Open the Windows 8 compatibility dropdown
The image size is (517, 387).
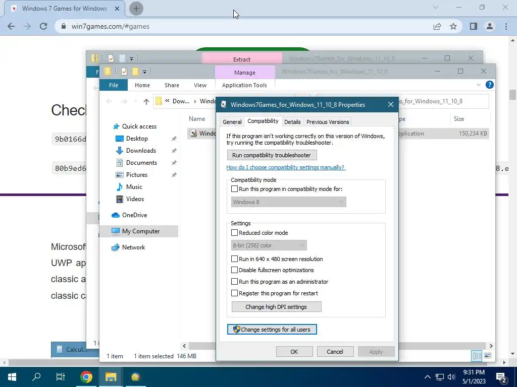(x=288, y=202)
